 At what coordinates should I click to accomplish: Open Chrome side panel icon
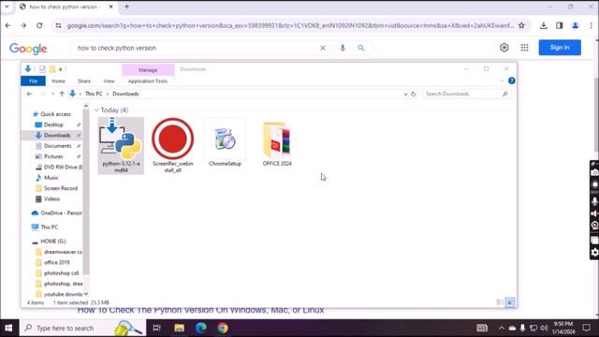click(x=560, y=25)
